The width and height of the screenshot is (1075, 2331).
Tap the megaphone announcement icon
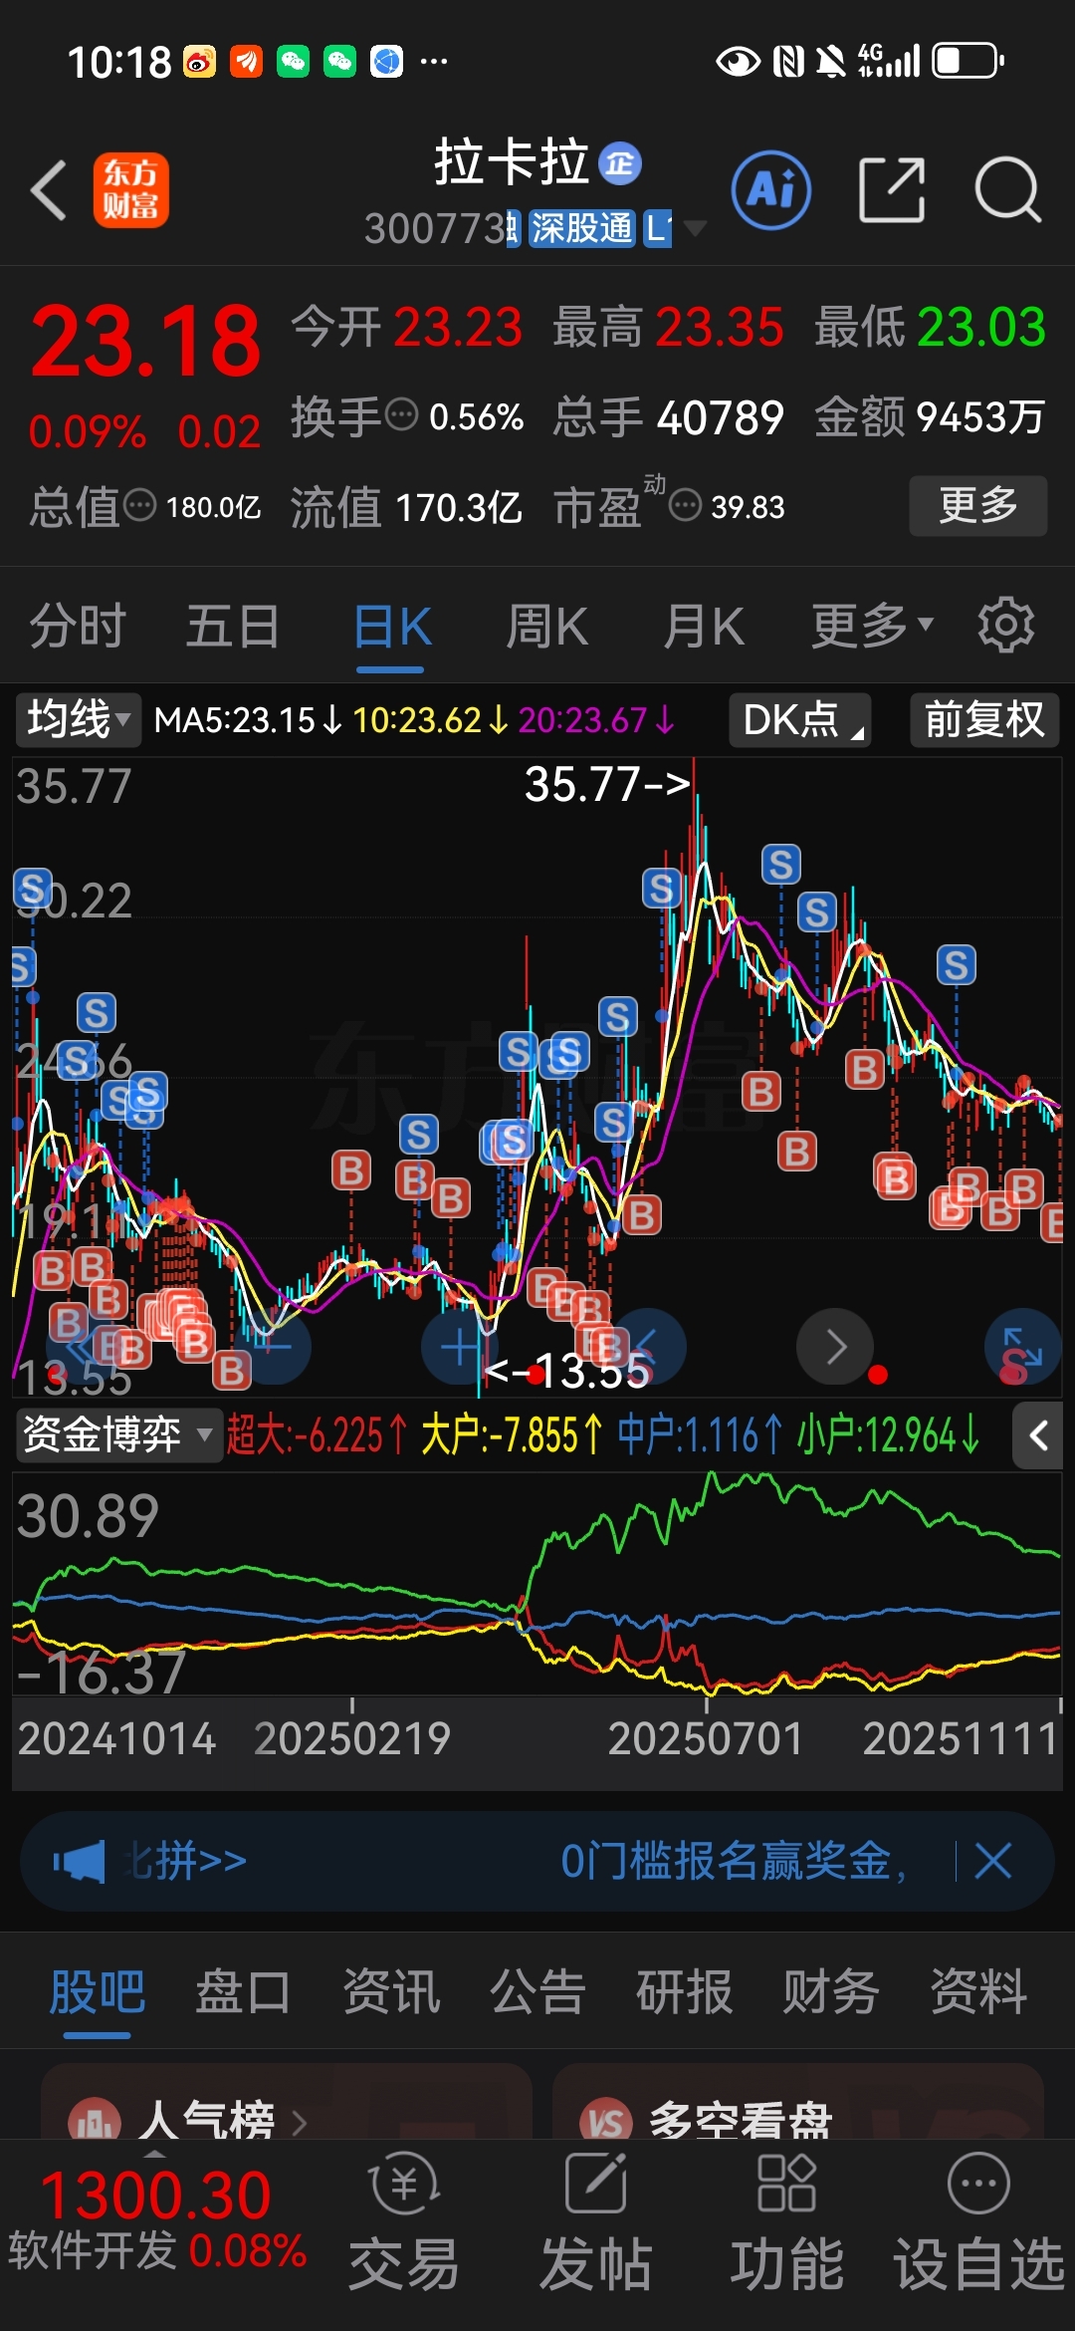pos(80,1861)
